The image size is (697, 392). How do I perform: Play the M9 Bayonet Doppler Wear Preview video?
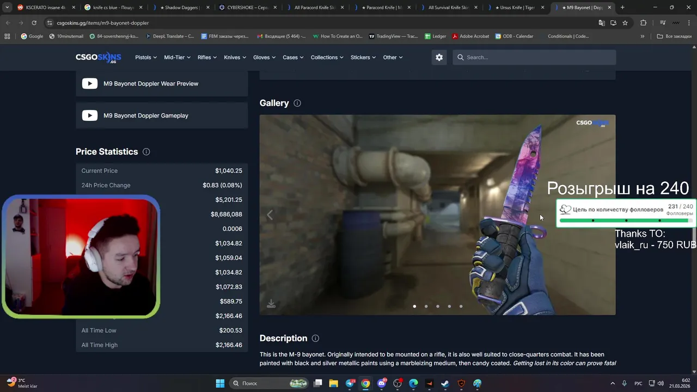(162, 83)
